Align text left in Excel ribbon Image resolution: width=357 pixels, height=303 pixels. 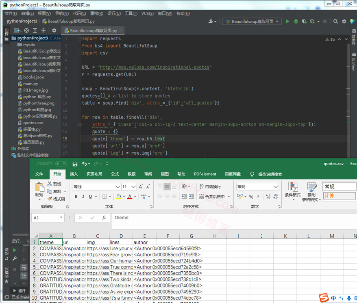[x=160, y=197]
